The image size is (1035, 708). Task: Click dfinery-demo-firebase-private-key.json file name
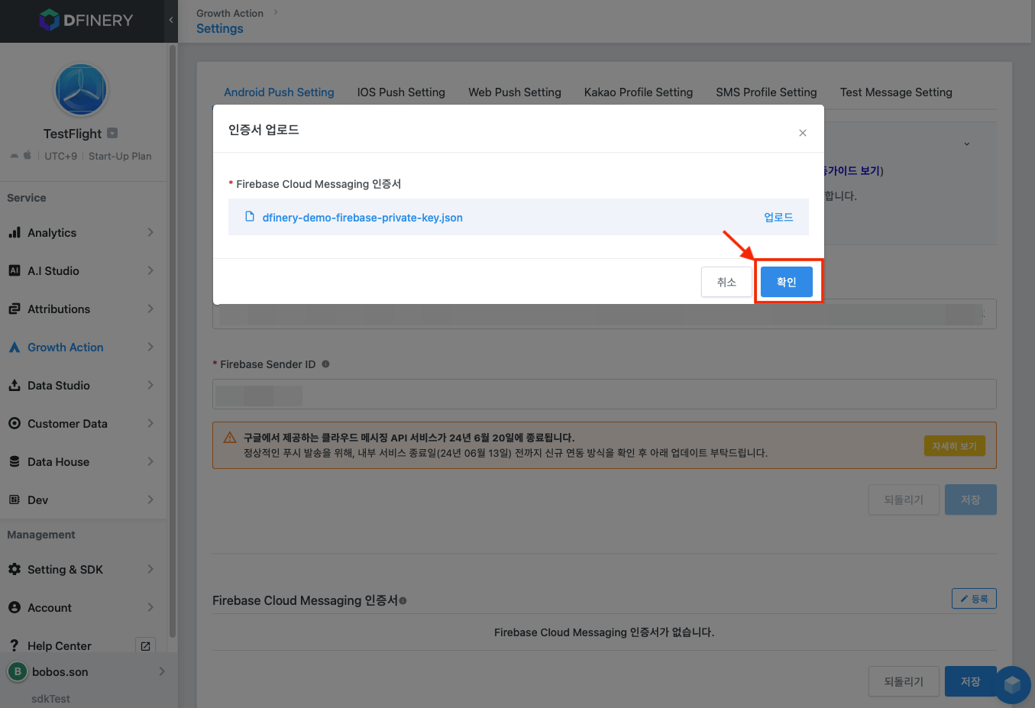coord(363,218)
